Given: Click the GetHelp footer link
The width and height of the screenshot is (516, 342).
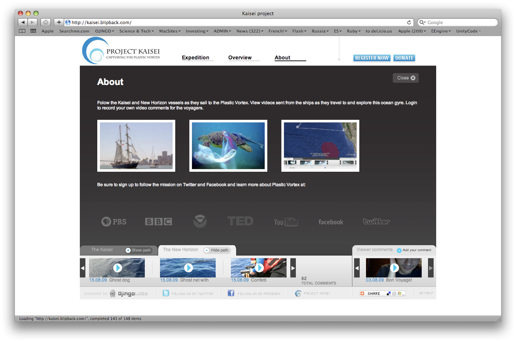Looking at the screenshot, I should (426, 293).
